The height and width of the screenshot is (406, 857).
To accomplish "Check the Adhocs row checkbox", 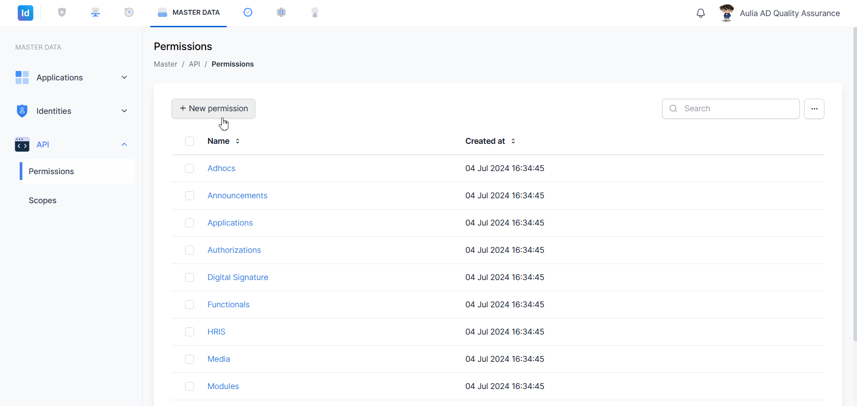I will click(x=190, y=168).
